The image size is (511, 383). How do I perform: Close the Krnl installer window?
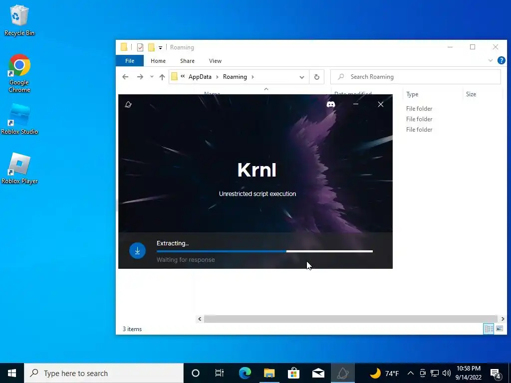pyautogui.click(x=380, y=104)
